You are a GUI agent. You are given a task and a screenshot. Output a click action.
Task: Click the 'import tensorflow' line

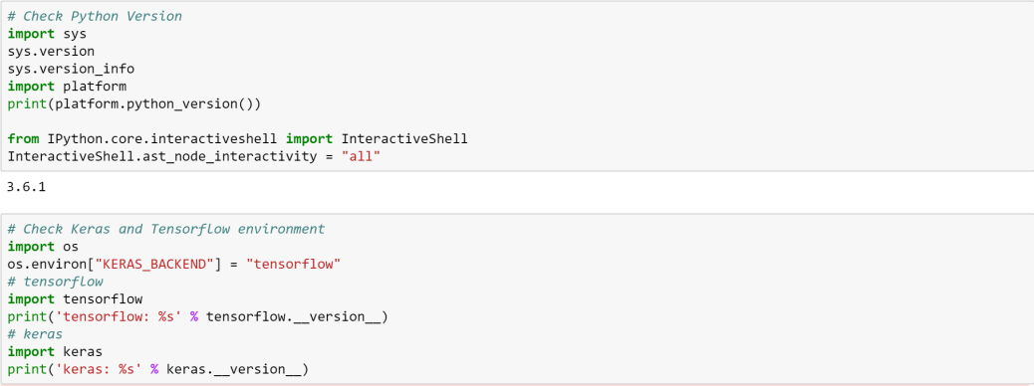tap(75, 299)
